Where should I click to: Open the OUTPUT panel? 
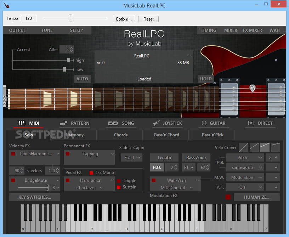click(x=18, y=30)
